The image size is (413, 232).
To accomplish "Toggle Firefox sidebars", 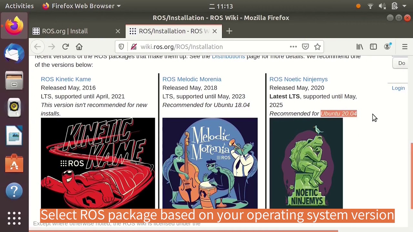I will pos(373,47).
